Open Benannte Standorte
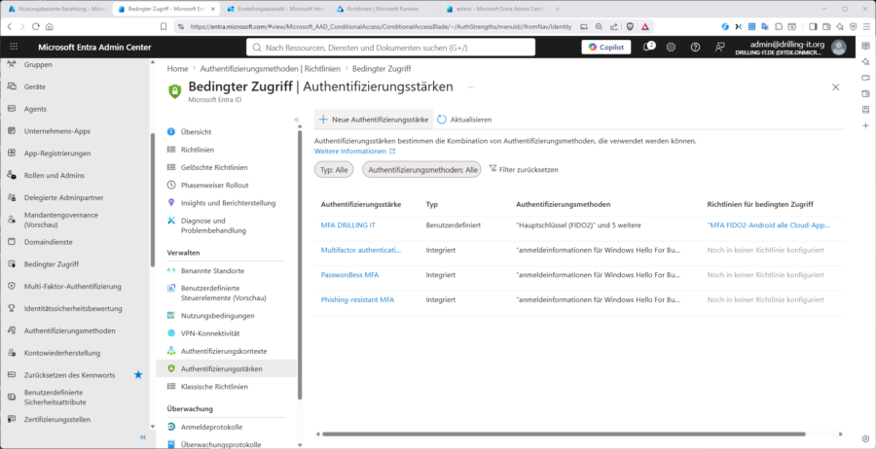876x449 pixels. (213, 270)
